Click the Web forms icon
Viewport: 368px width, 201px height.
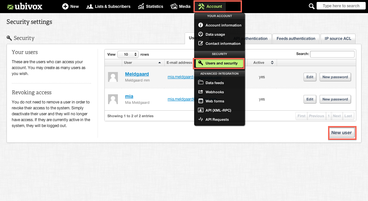click(200, 101)
